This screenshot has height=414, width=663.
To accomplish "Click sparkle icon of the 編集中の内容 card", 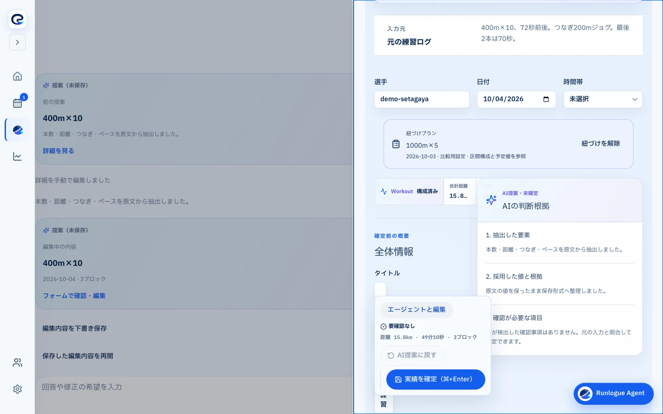I will click(x=46, y=230).
